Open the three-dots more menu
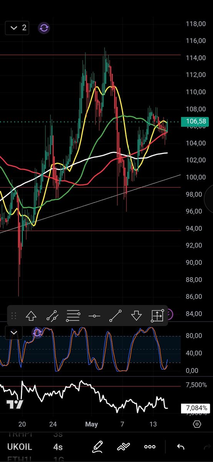The height and width of the screenshot is (462, 213). click(x=150, y=447)
